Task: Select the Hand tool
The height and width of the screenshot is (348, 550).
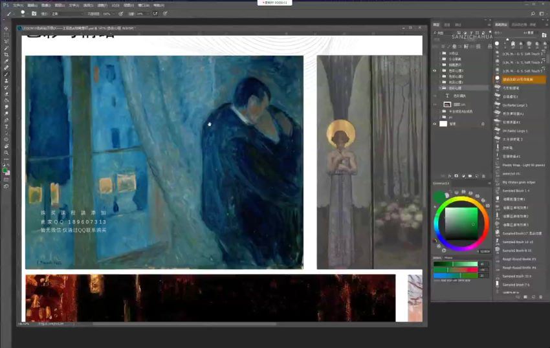Action: point(6,146)
